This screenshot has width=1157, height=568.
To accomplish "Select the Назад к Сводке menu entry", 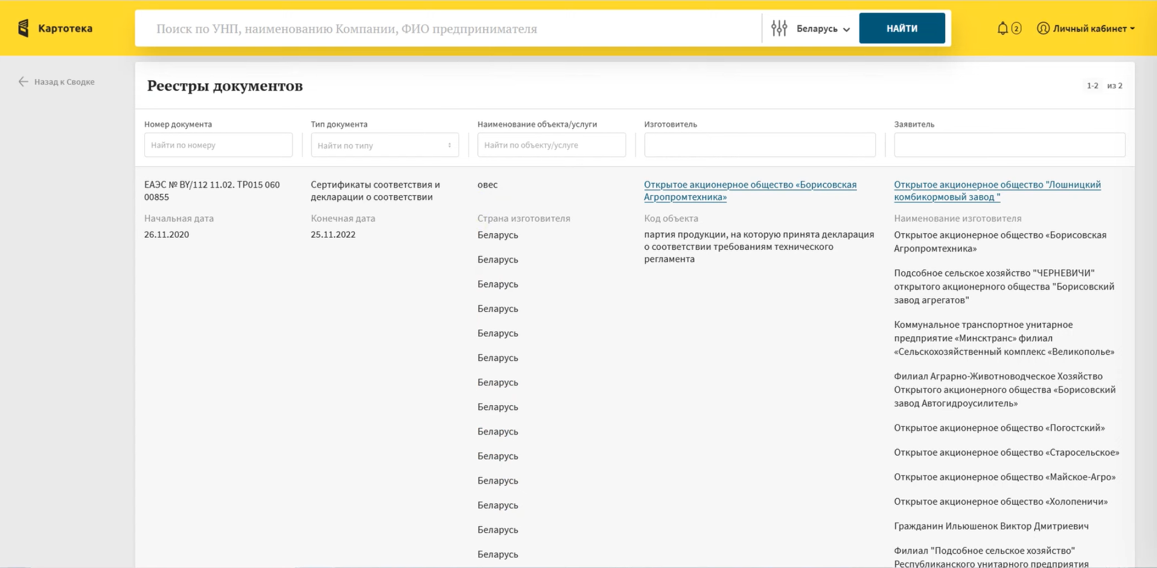I will point(65,81).
